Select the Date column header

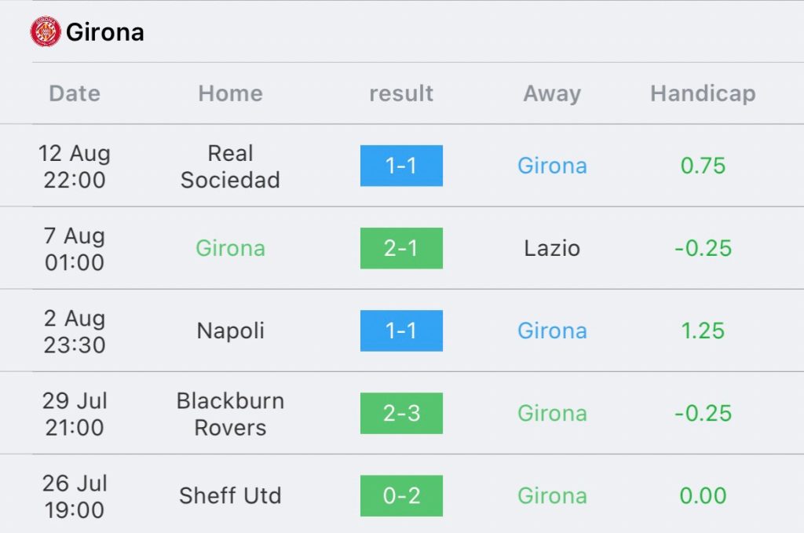tap(75, 93)
